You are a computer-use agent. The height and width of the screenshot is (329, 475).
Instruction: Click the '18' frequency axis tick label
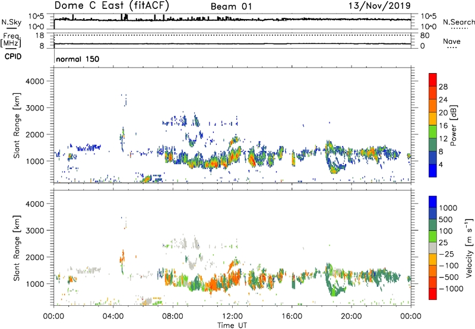coord(40,36)
